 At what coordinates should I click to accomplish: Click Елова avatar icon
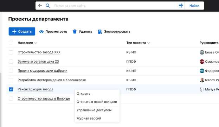[202, 52]
